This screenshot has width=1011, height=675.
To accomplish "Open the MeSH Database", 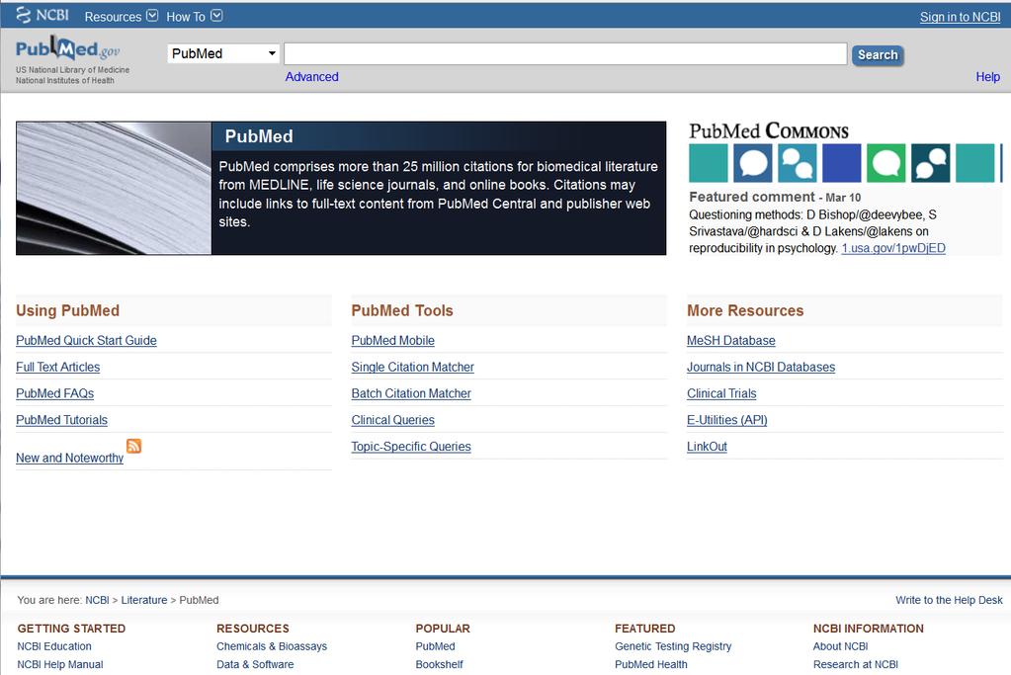I will pyautogui.click(x=731, y=340).
